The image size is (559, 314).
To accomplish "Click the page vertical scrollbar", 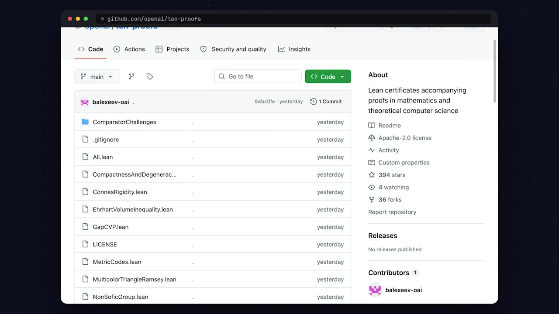I will [495, 71].
